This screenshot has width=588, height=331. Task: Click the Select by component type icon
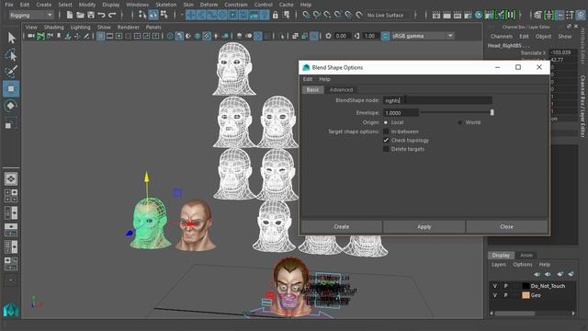click(164, 15)
